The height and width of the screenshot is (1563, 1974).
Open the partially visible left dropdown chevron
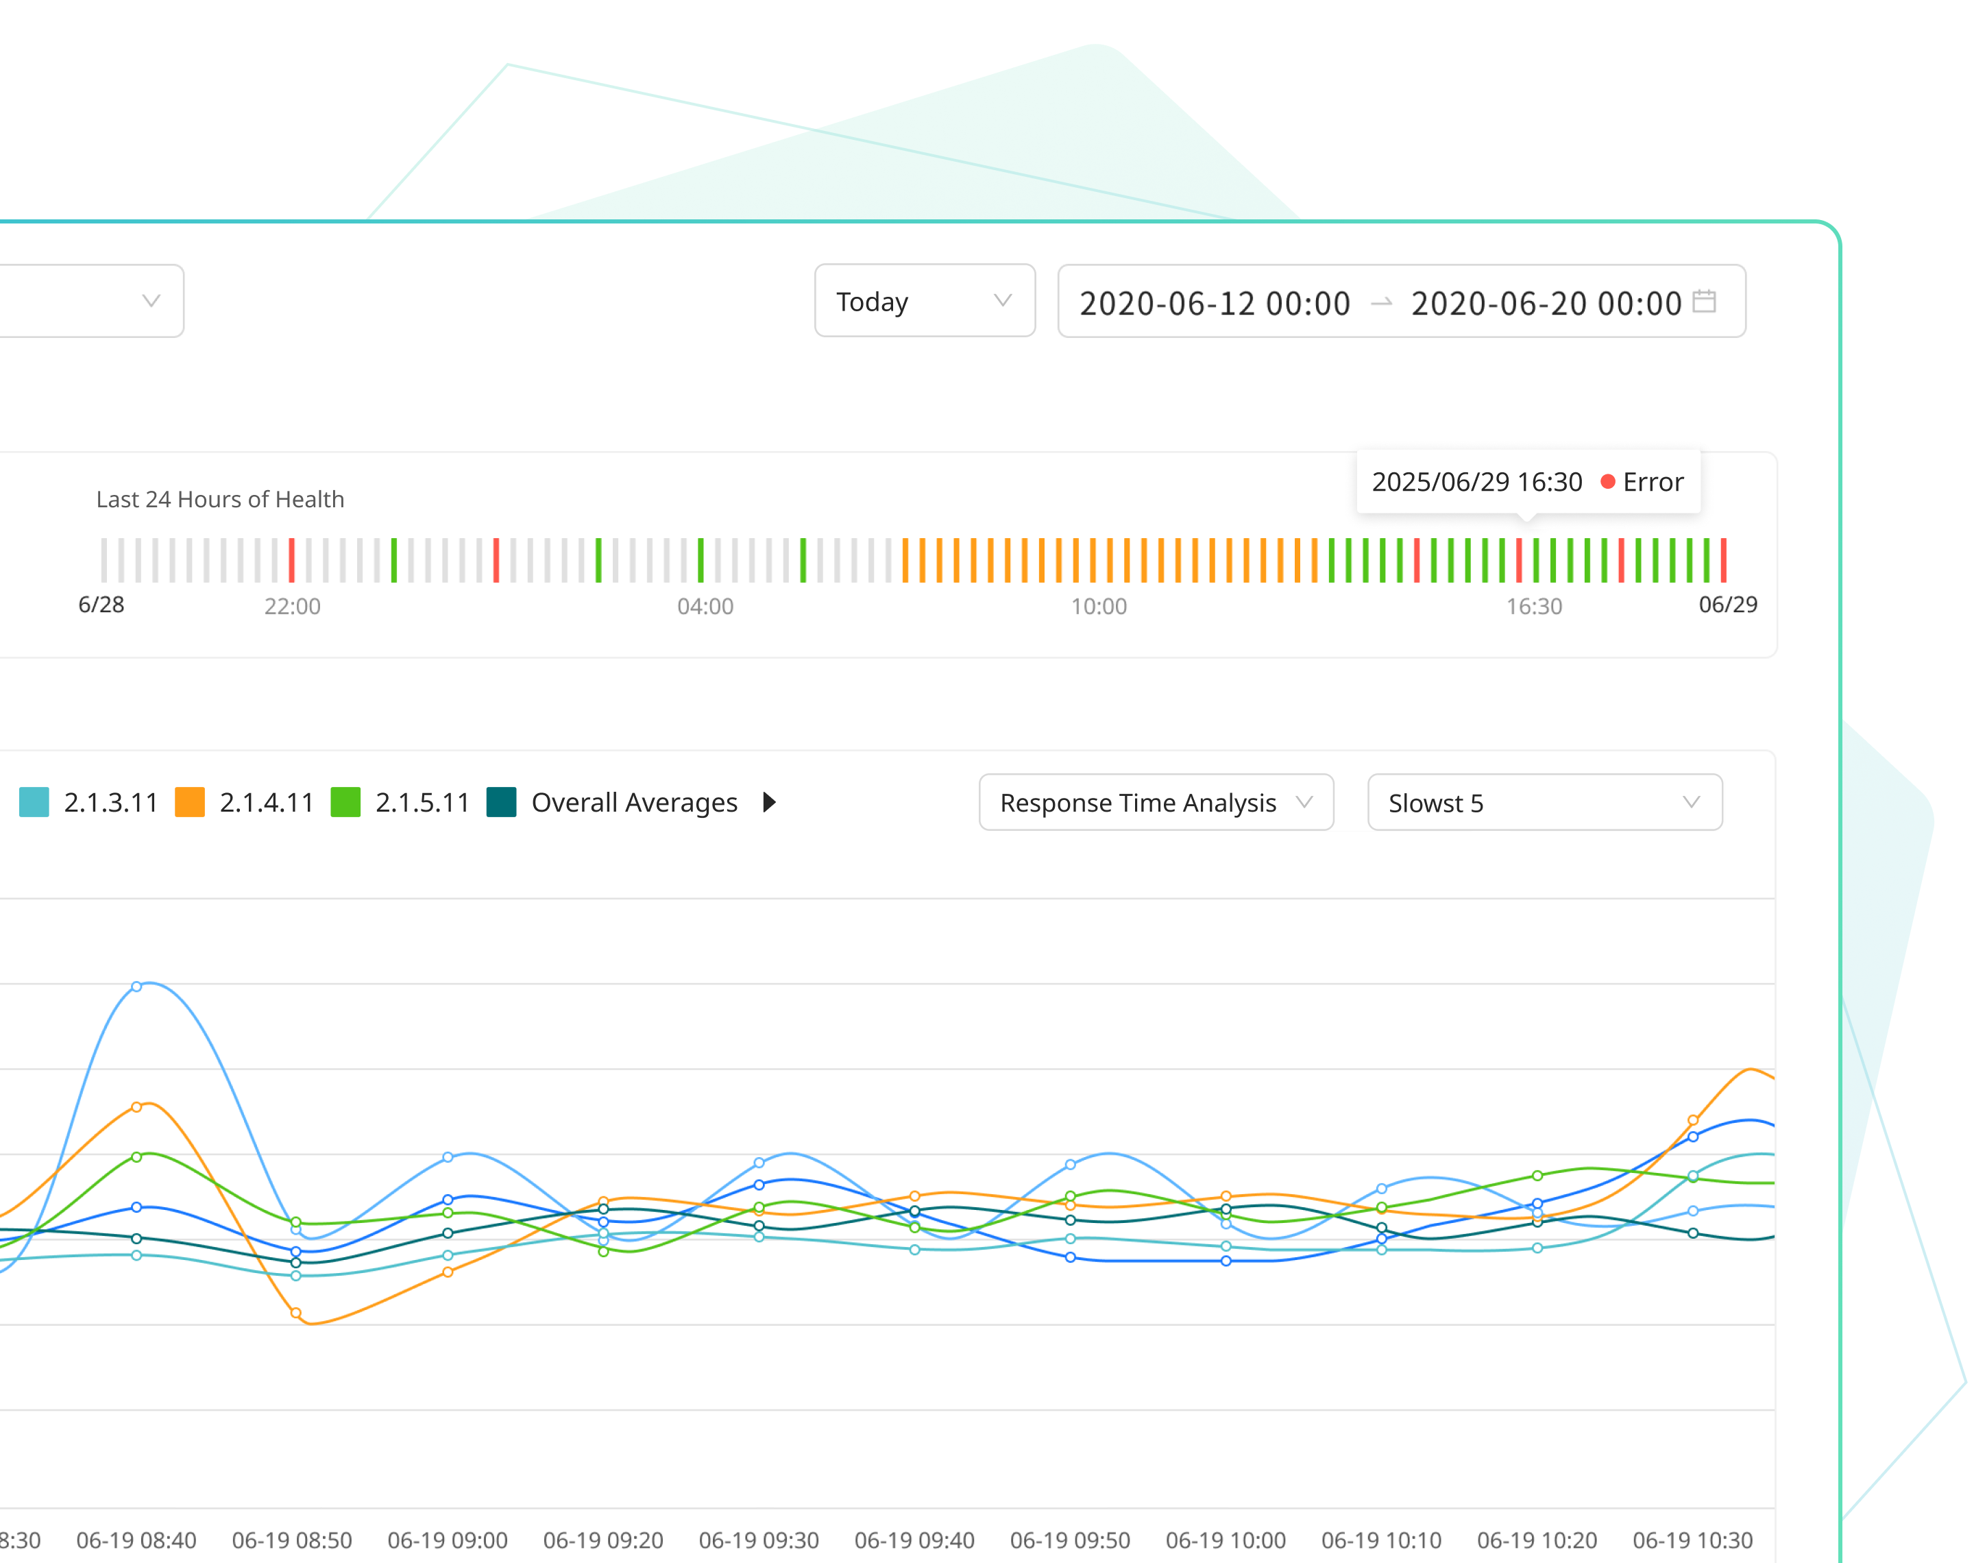coord(151,301)
